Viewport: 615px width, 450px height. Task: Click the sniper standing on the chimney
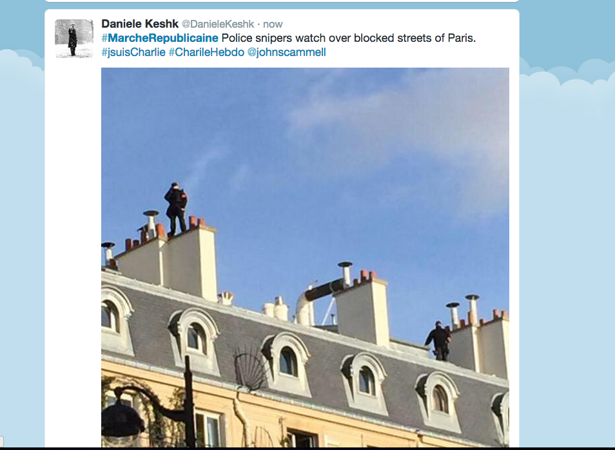[176, 209]
